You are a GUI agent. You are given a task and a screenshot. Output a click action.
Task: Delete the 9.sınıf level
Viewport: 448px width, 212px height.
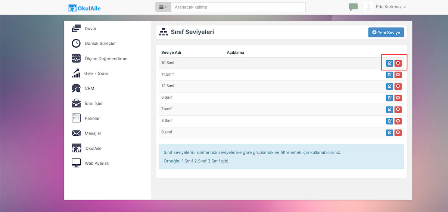click(x=398, y=133)
